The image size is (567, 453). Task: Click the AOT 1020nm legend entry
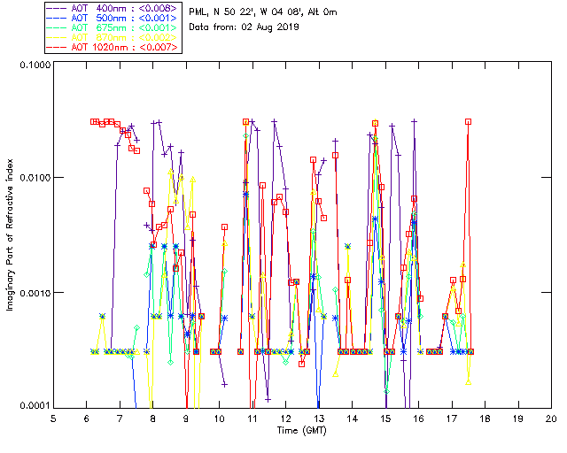click(x=113, y=47)
